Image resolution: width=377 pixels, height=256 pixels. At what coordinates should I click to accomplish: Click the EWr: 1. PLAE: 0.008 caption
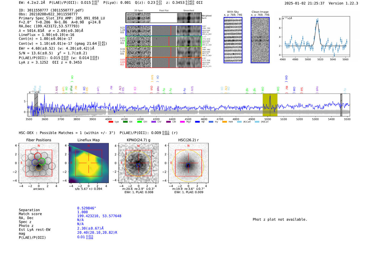pyautogui.click(x=139, y=192)
